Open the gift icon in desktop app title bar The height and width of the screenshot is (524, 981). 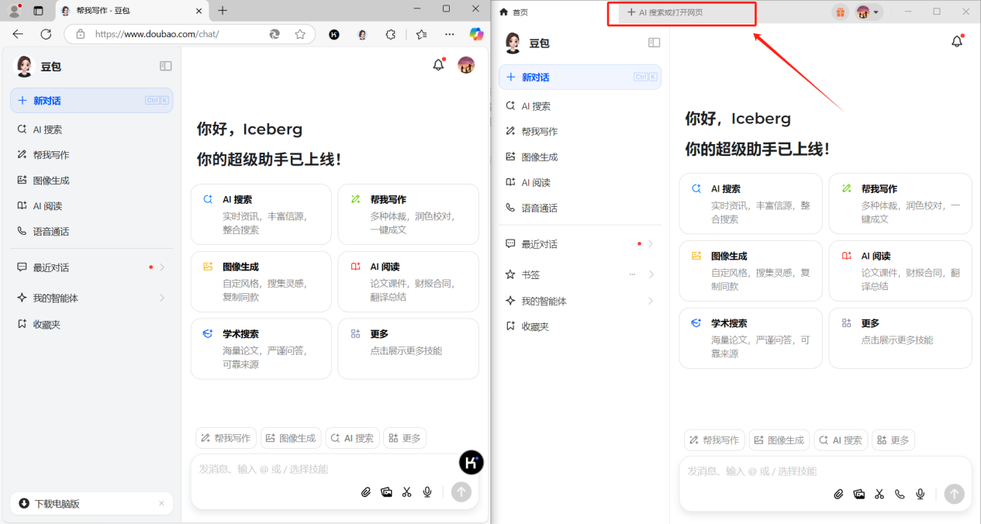[x=841, y=12]
